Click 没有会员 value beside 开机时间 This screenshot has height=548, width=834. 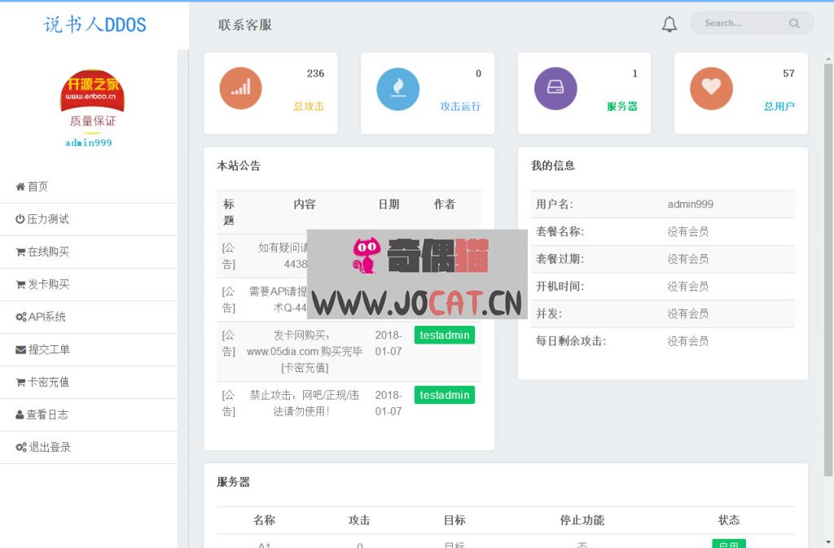click(687, 287)
